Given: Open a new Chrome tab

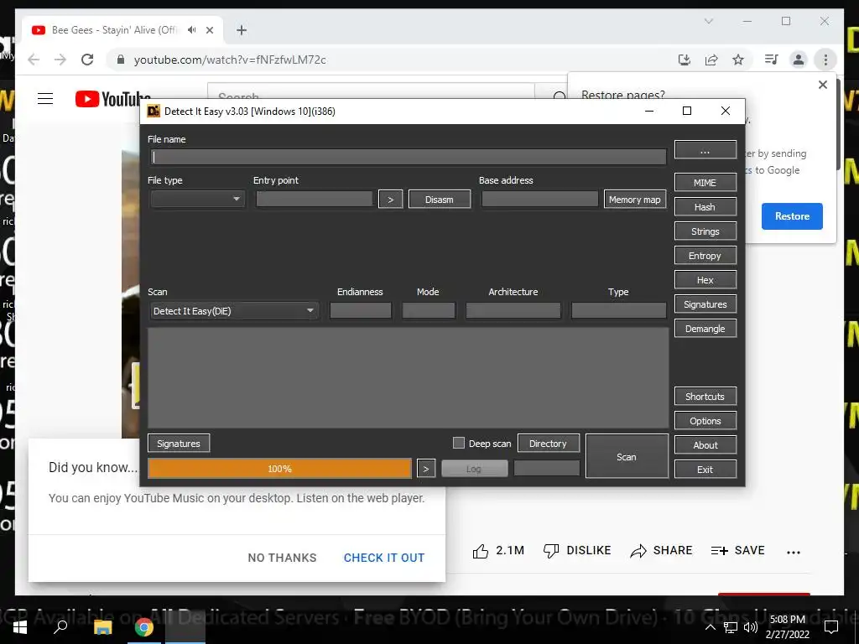Looking at the screenshot, I should click(242, 30).
